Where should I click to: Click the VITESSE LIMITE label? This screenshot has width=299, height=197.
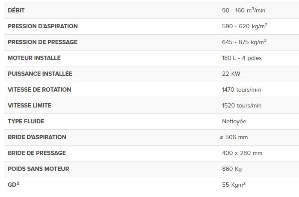(x=30, y=105)
